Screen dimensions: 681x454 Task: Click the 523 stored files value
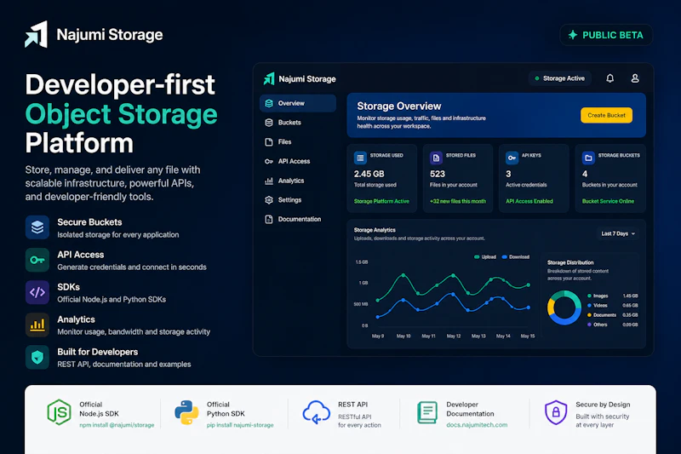(438, 174)
